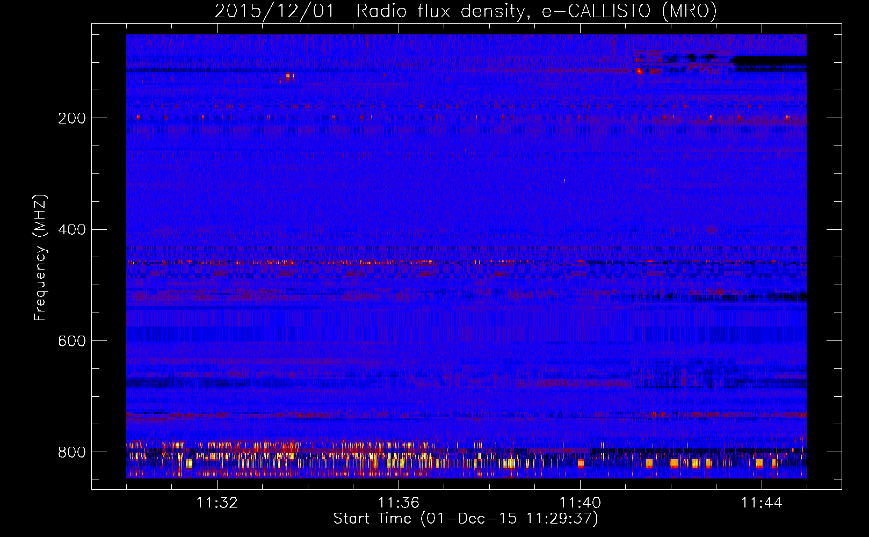Image resolution: width=869 pixels, height=537 pixels.
Task: Click the 400 frequency tick label
Action: pyautogui.click(x=72, y=230)
